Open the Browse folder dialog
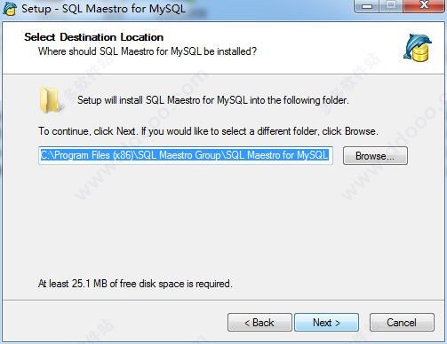The image size is (447, 344). click(x=375, y=156)
